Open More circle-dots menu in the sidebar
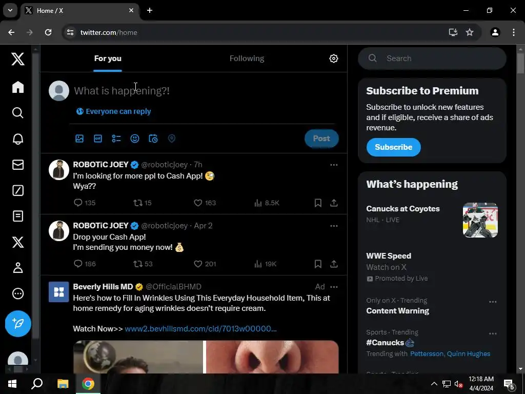This screenshot has width=525, height=394. (x=18, y=293)
